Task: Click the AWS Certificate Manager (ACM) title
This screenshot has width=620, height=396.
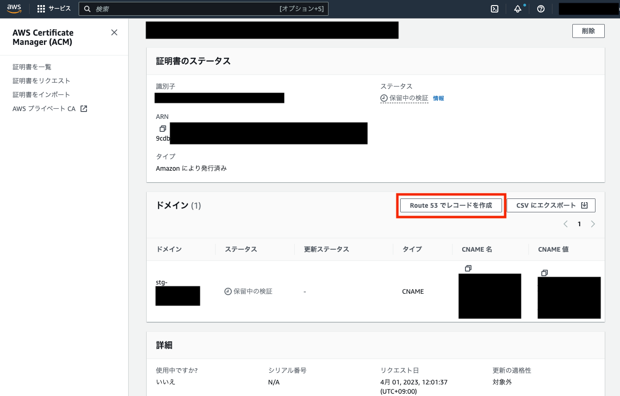Action: click(x=43, y=37)
